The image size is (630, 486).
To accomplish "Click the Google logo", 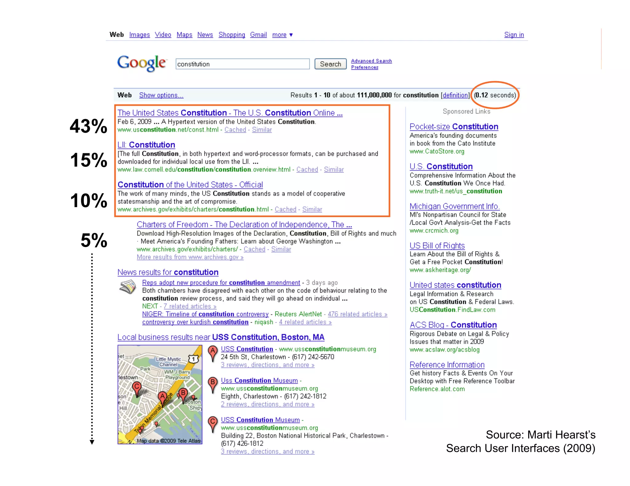I will pos(142,63).
